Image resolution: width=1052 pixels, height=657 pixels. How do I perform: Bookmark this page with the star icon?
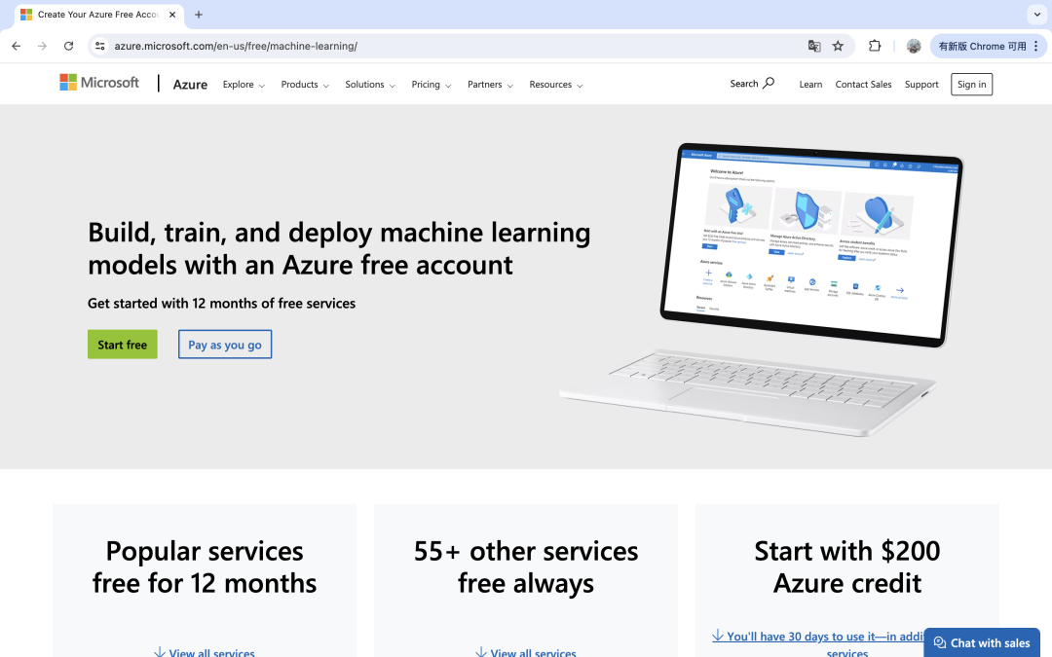[838, 47]
